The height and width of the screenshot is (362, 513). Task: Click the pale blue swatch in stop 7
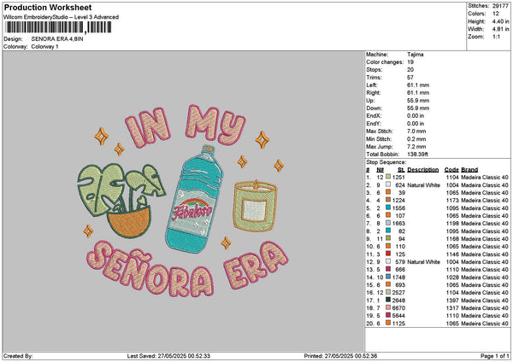click(x=388, y=223)
